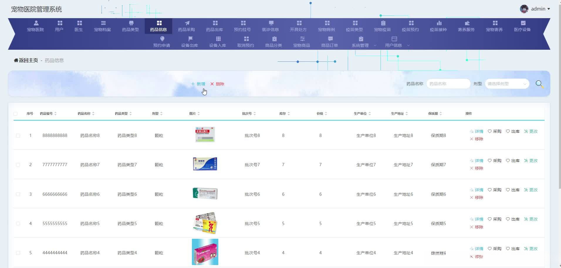Screen dimensions: 561x268
Task: Click the 药品名称 search input field
Action: pyautogui.click(x=448, y=84)
